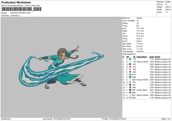
Task: Select the white swatch in stop row 9
Action: point(130,80)
